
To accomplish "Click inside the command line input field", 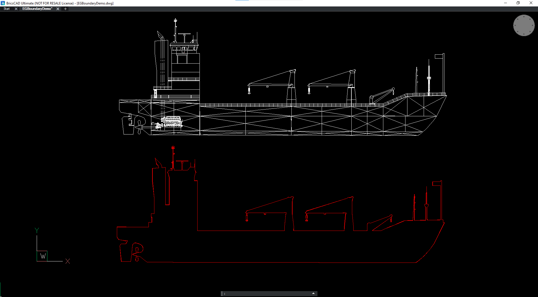I will (266, 294).
